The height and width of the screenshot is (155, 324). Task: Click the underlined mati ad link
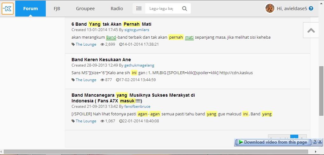click(x=189, y=37)
